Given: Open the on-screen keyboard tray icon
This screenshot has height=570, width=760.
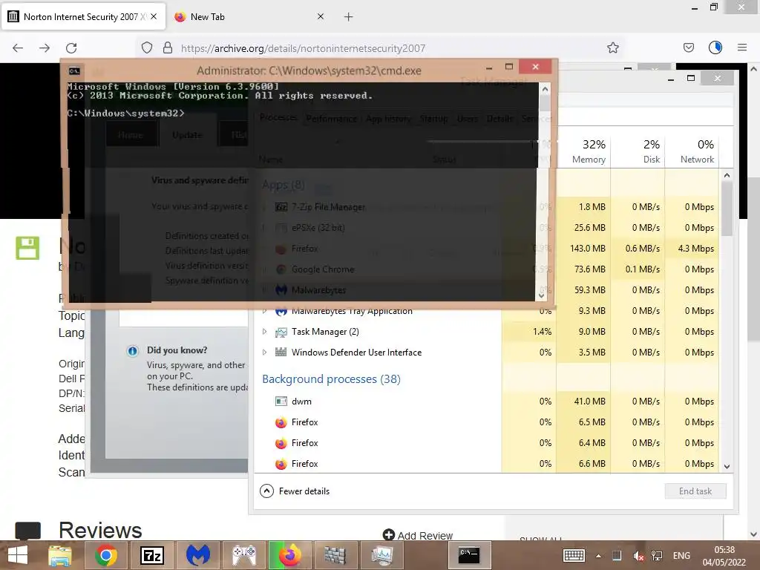Looking at the screenshot, I should [x=574, y=555].
